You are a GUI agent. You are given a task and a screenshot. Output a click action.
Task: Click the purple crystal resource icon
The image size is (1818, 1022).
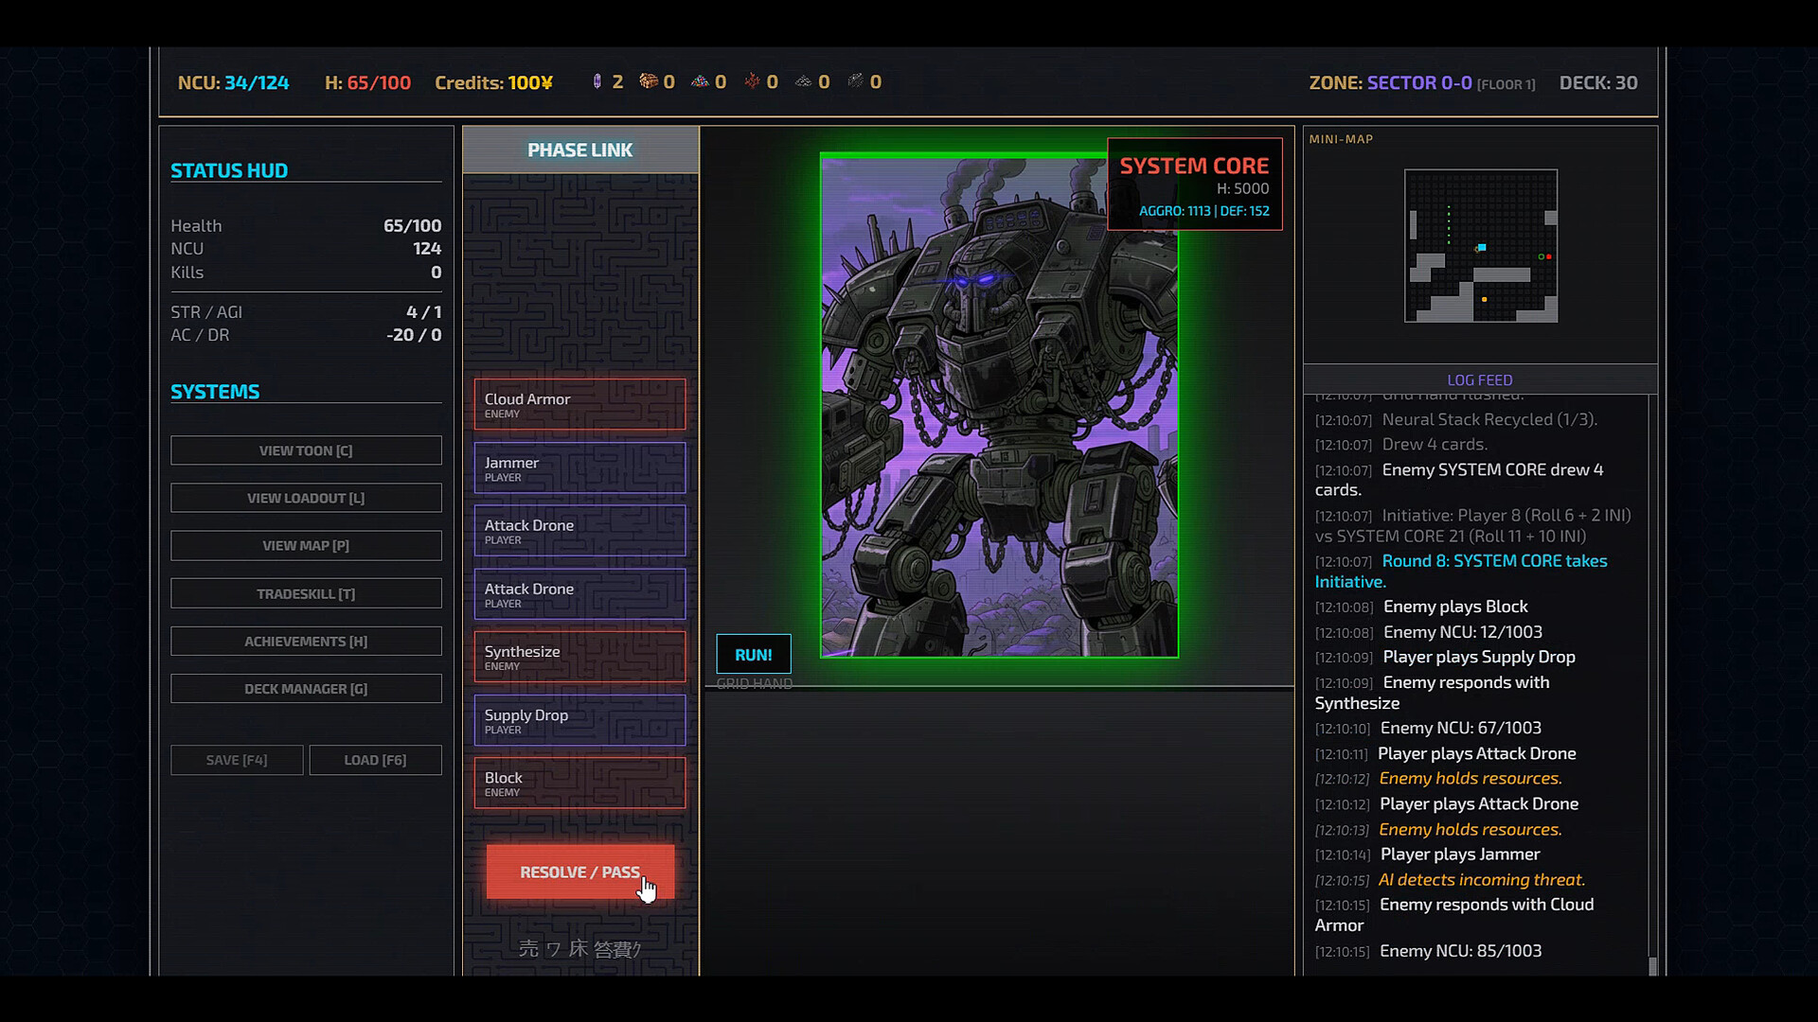pyautogui.click(x=597, y=81)
